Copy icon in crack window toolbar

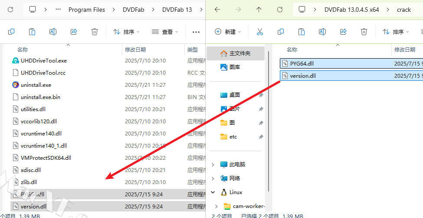click(x=281, y=32)
